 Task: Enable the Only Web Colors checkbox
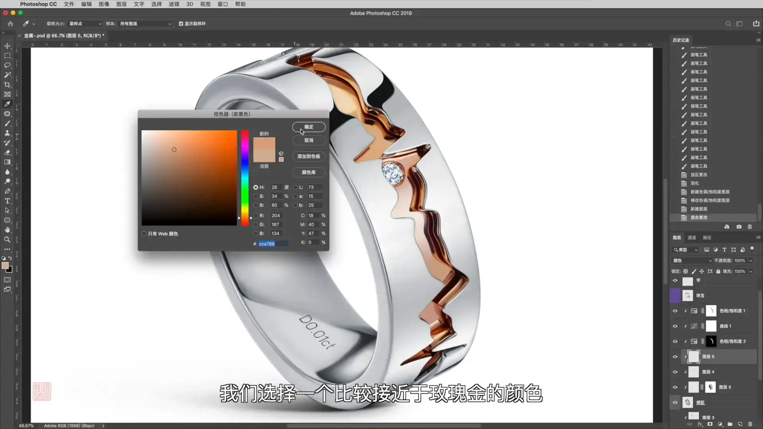coord(144,234)
